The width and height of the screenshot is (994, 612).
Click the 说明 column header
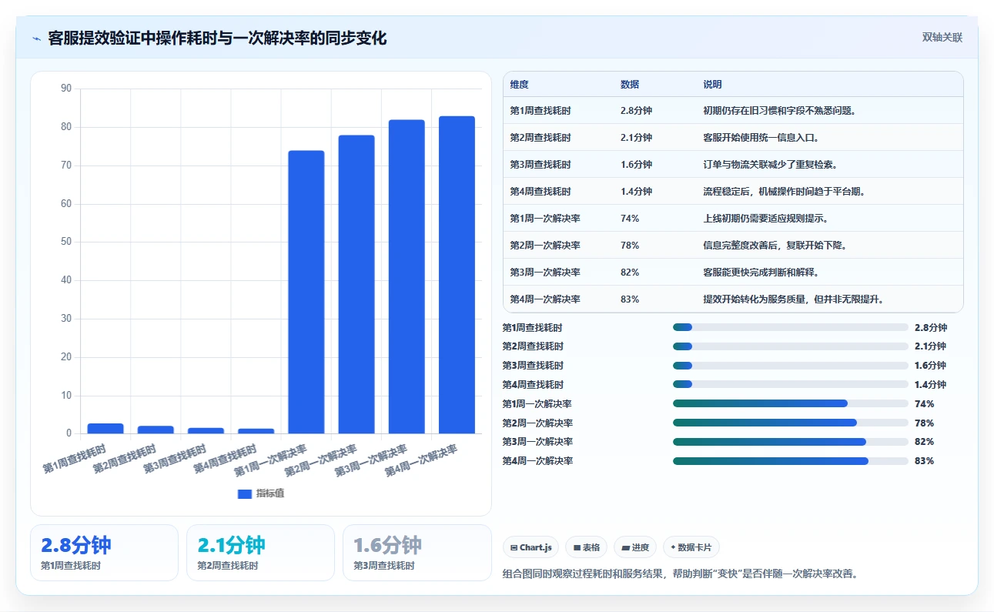tap(713, 85)
